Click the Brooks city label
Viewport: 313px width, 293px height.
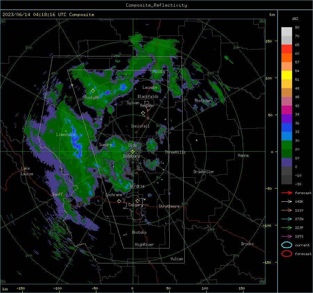click(x=247, y=244)
